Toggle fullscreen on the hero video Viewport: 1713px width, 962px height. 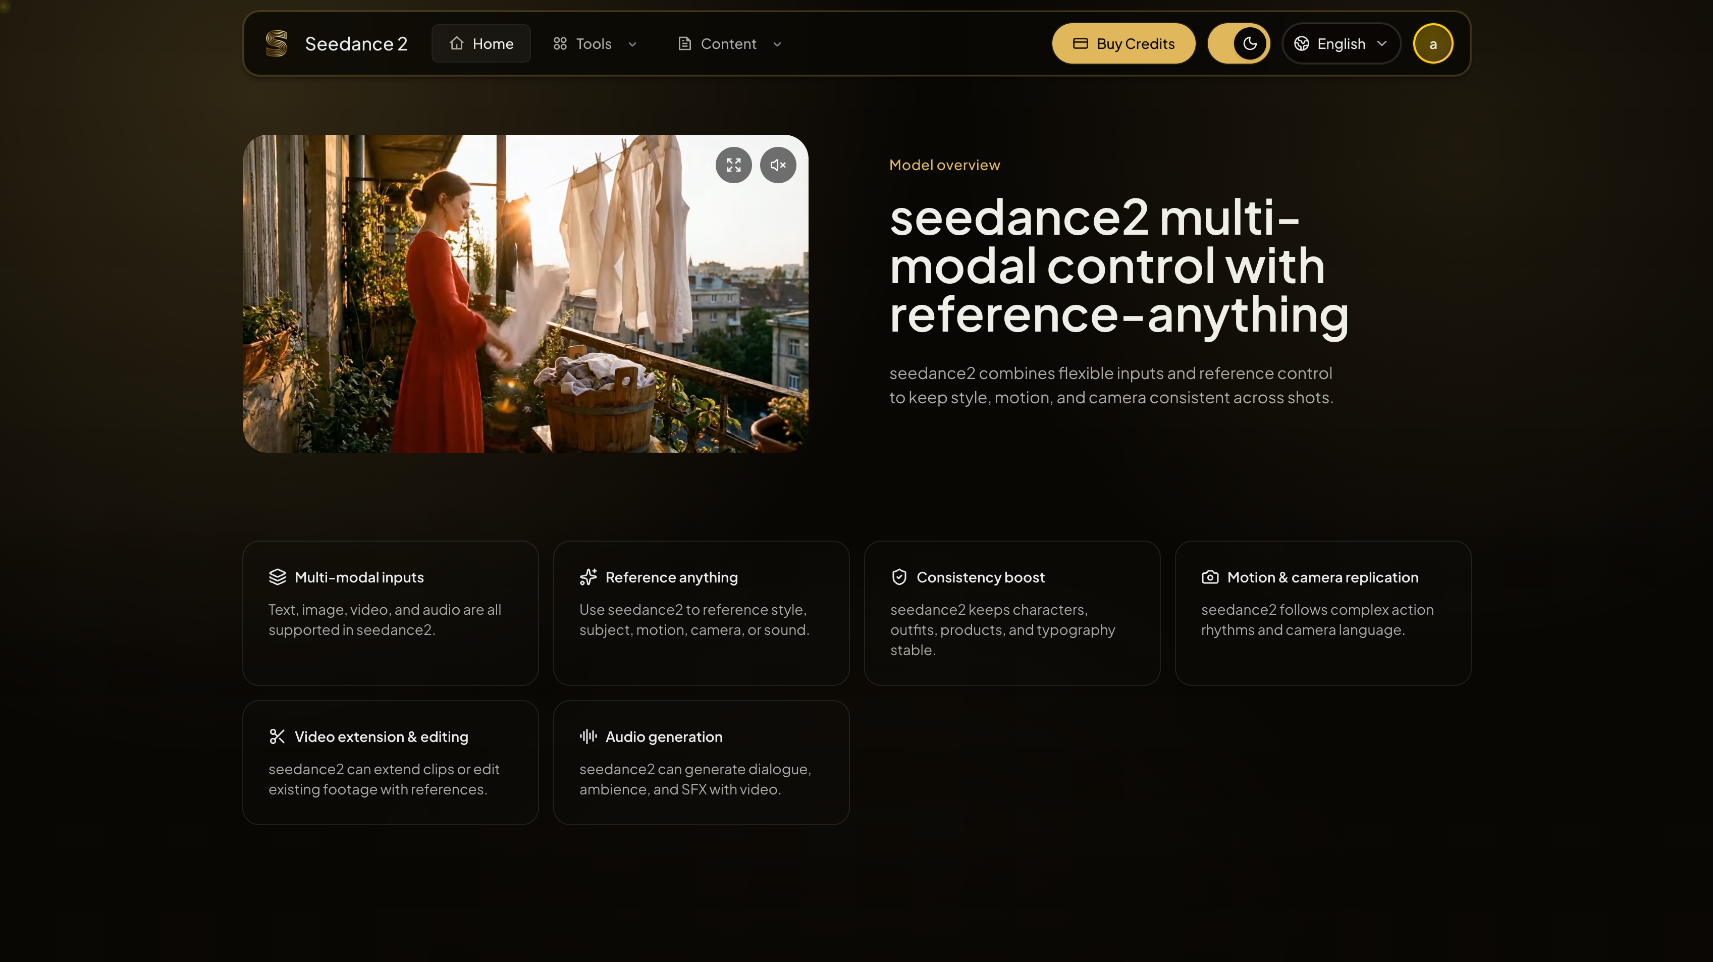pos(733,165)
